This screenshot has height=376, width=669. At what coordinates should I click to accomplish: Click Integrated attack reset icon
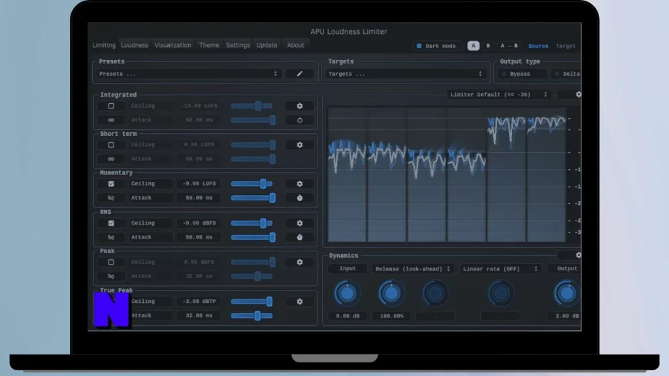(299, 120)
